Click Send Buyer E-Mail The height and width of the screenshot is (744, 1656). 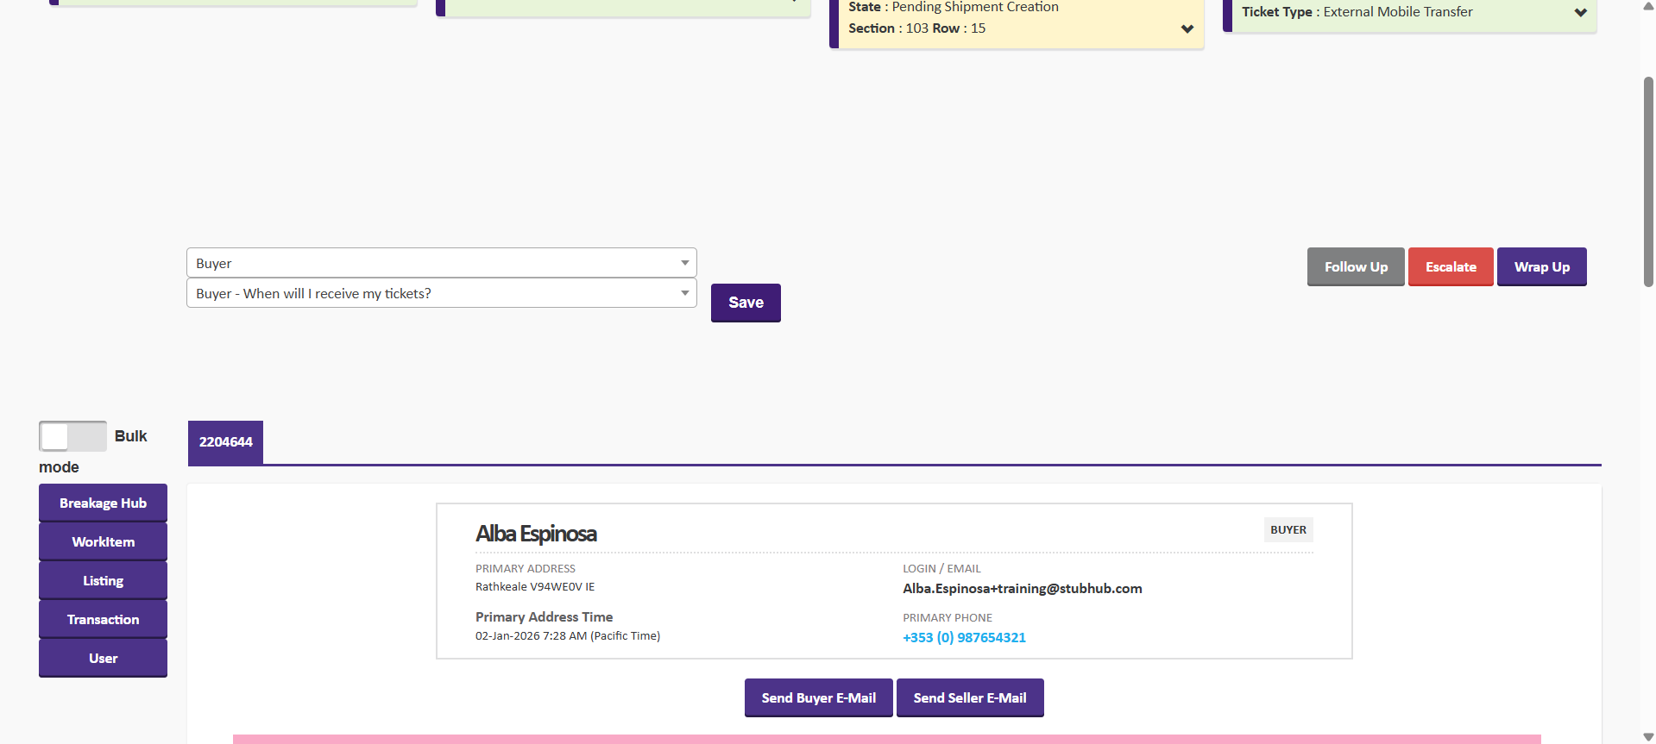(818, 698)
